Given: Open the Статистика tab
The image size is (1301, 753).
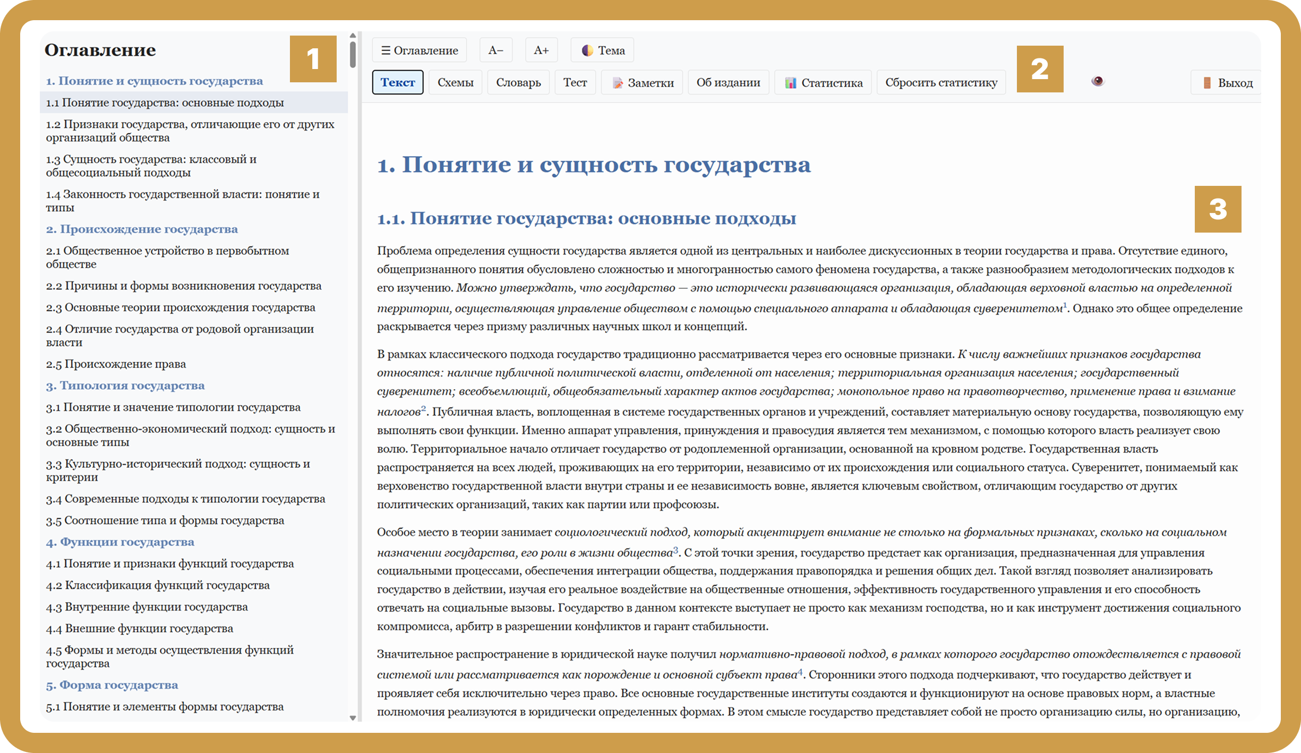Looking at the screenshot, I should pyautogui.click(x=823, y=83).
